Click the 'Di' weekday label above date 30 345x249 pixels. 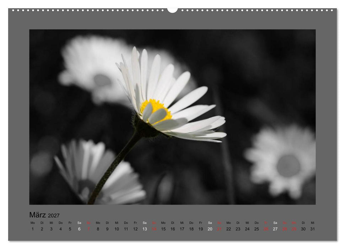tap(303, 223)
